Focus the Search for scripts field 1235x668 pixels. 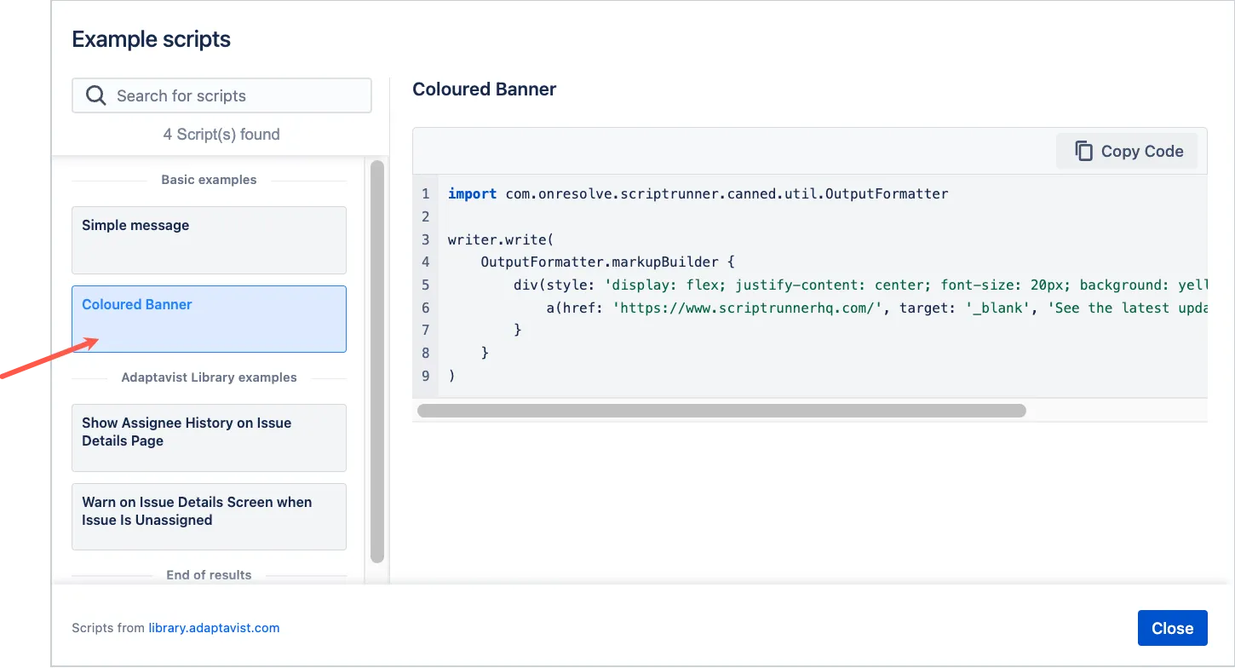[221, 95]
